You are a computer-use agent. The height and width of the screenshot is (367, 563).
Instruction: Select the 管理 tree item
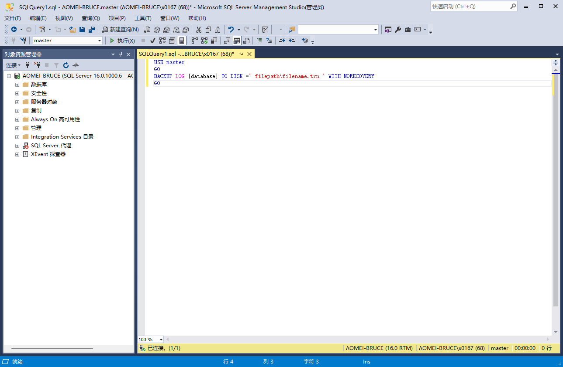coord(36,128)
